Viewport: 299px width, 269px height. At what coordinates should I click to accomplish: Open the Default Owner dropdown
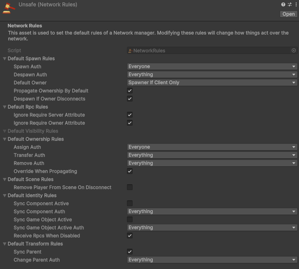tap(212, 83)
